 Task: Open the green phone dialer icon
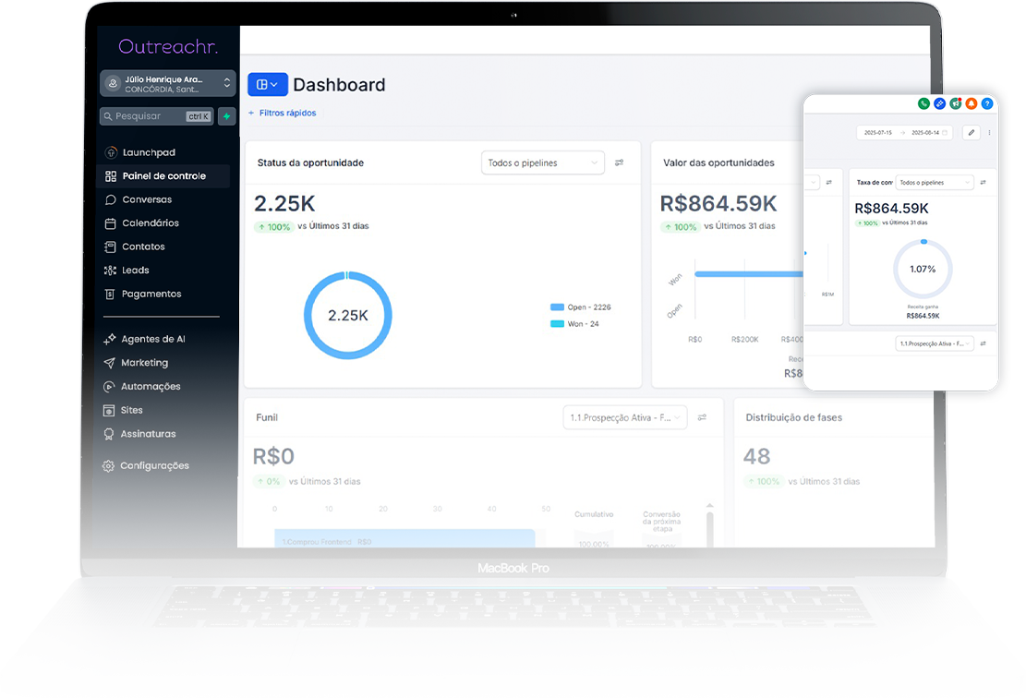click(x=923, y=103)
